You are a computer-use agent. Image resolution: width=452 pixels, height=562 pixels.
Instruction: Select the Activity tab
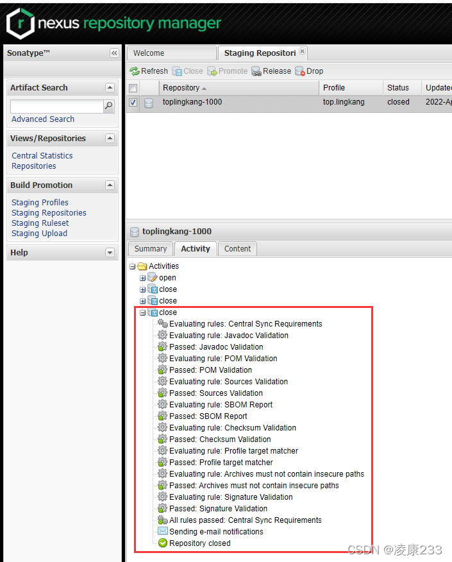point(195,249)
